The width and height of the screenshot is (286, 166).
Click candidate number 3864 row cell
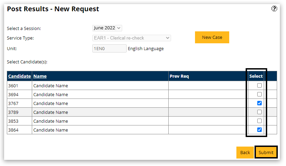tap(13, 130)
